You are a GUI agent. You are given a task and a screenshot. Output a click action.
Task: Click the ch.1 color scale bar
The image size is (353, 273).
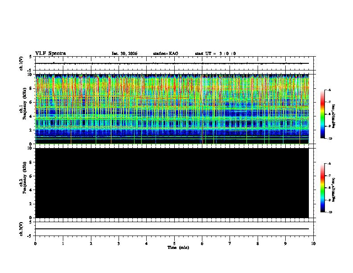(322, 114)
